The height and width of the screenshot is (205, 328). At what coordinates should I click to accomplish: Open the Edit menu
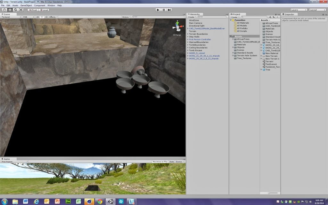[x=8, y=5]
